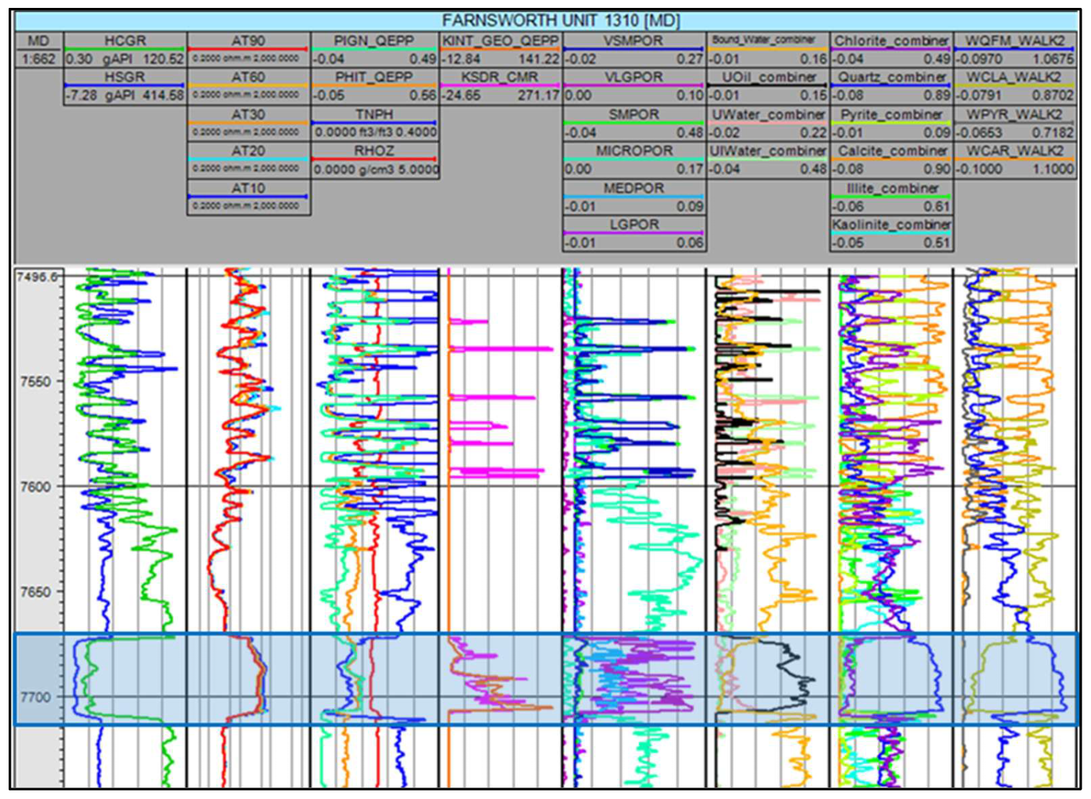The width and height of the screenshot is (1091, 799).
Task: Select the WCAR_WALK2 curve header
Action: tap(1015, 151)
